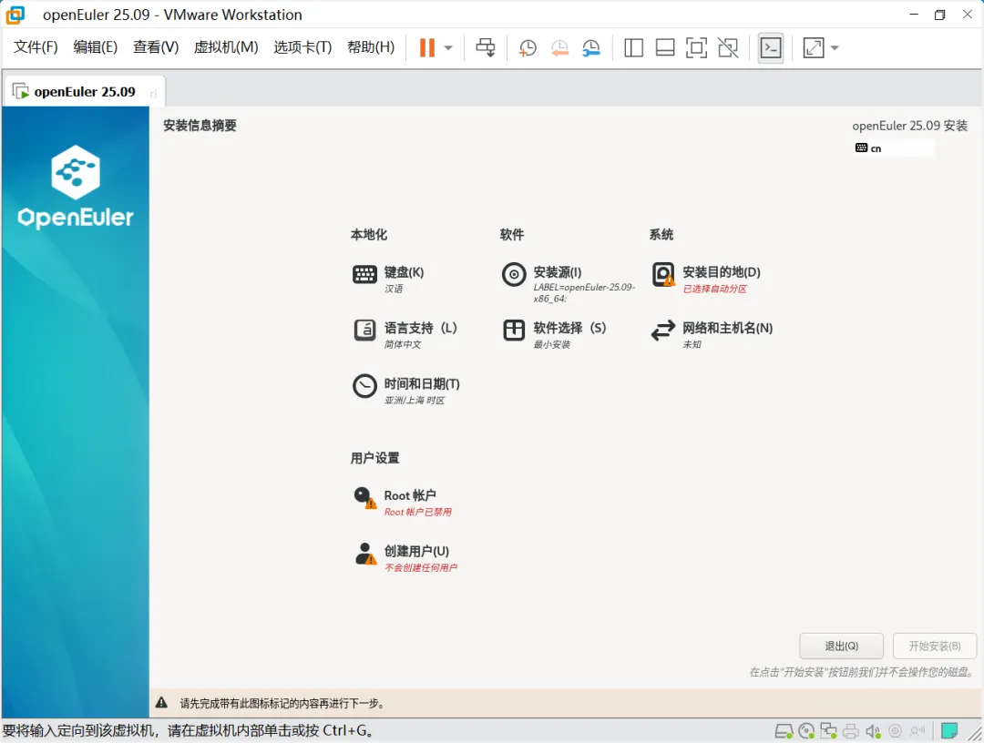The width and height of the screenshot is (984, 743).
Task: Open 安装源(I) installation source
Action: point(568,283)
